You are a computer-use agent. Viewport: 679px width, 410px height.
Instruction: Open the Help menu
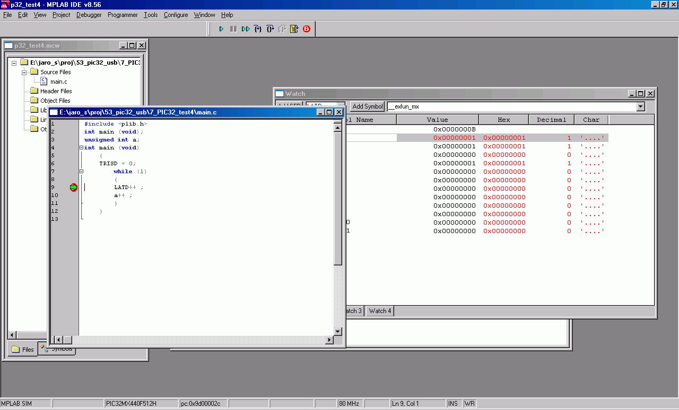[227, 15]
